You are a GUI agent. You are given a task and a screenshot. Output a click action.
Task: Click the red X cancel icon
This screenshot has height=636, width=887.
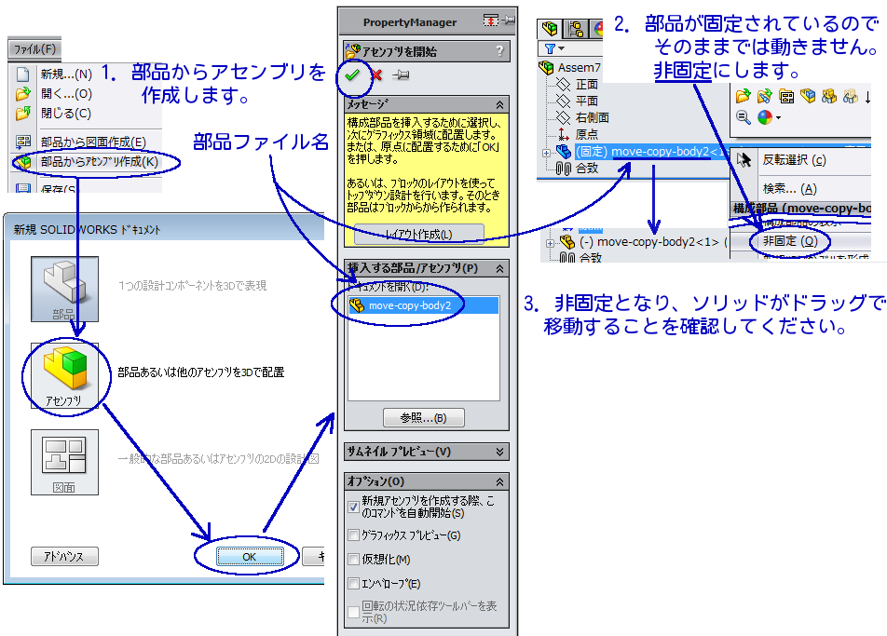pos(376,74)
